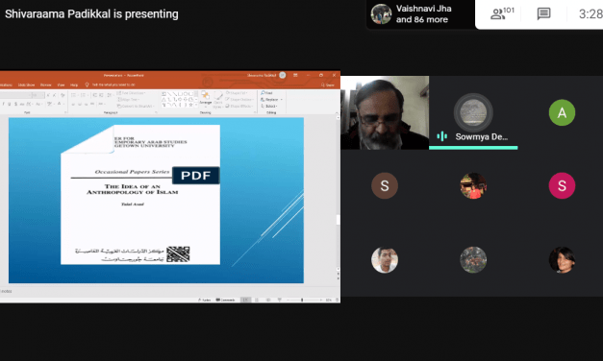603x361 pixels.
Task: Collapse the PowerPoint ribbon
Action: [337, 112]
